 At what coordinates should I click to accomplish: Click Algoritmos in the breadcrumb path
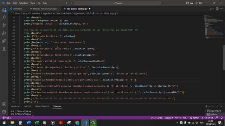tap(79, 13)
